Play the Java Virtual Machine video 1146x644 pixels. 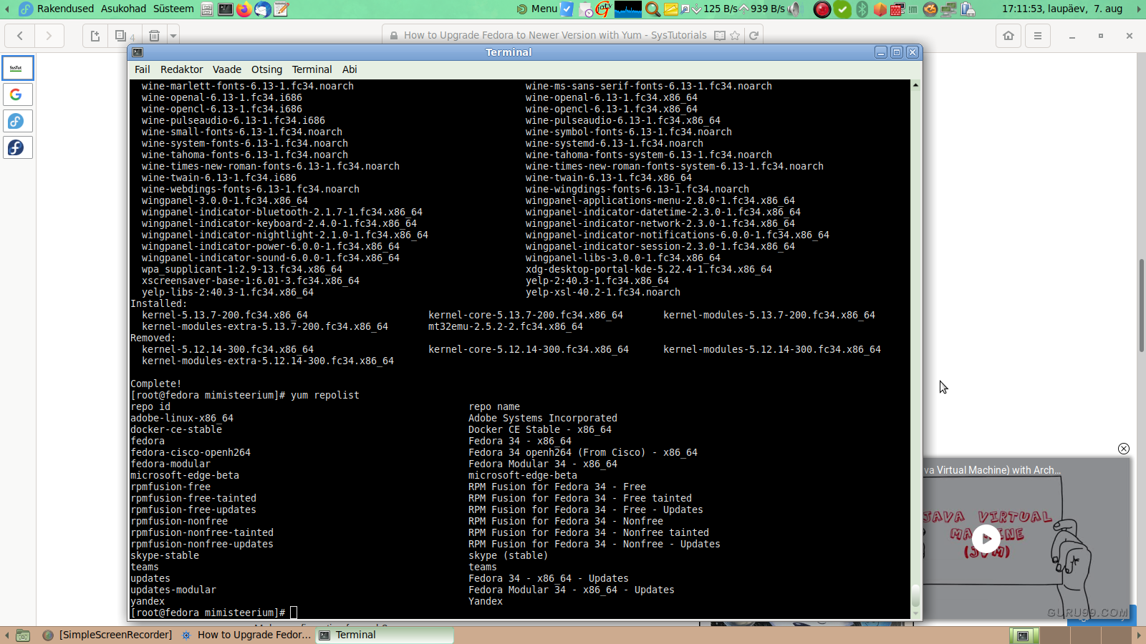coord(986,539)
